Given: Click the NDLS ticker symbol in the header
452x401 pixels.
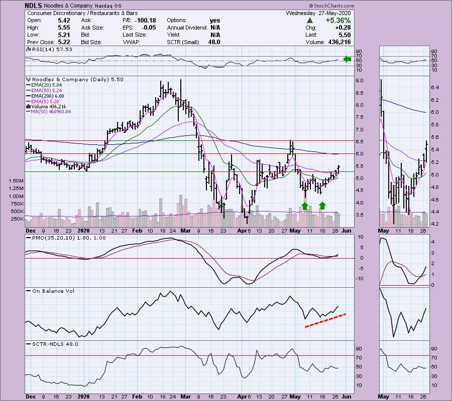Looking at the screenshot, I should [x=34, y=6].
